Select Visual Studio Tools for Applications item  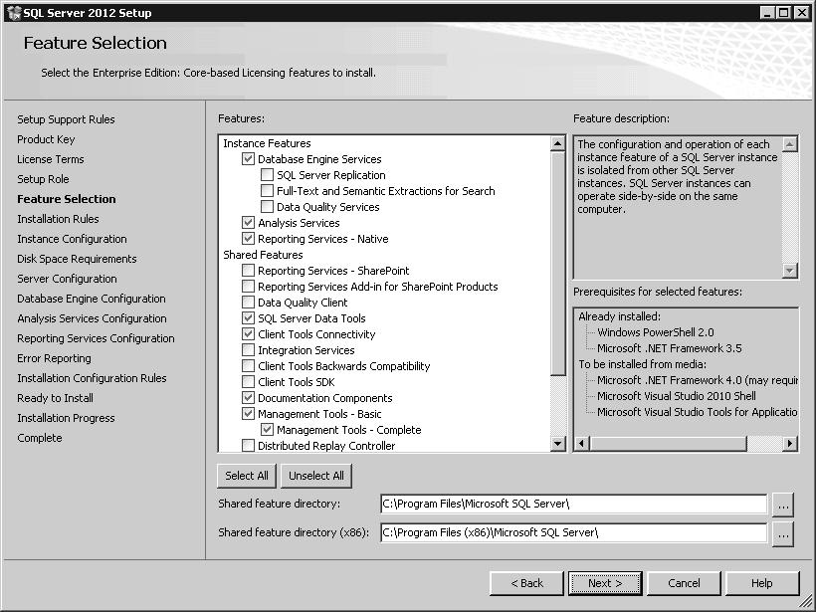(x=697, y=412)
